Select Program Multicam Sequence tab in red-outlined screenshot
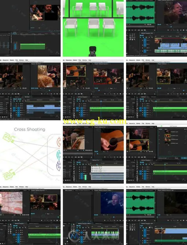 tap(101, 64)
